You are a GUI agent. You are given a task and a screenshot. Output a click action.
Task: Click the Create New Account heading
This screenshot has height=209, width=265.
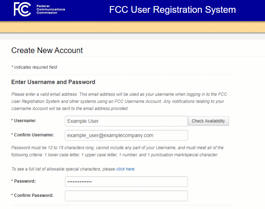click(47, 50)
